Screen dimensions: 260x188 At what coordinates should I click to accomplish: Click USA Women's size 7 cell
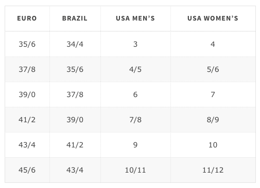point(213,95)
